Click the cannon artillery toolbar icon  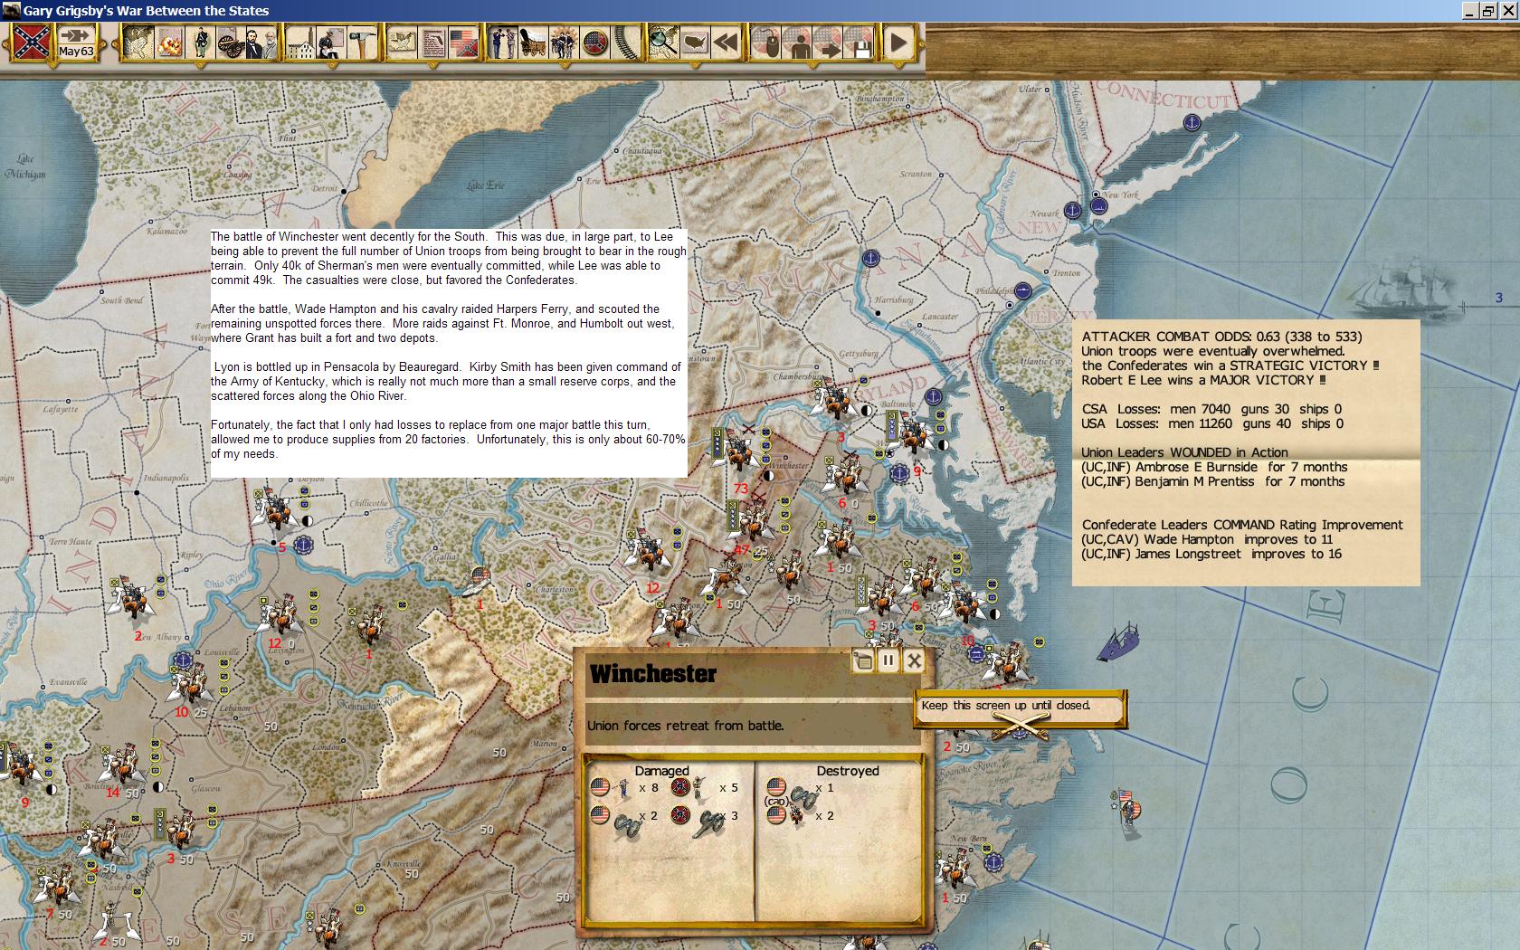tap(230, 42)
